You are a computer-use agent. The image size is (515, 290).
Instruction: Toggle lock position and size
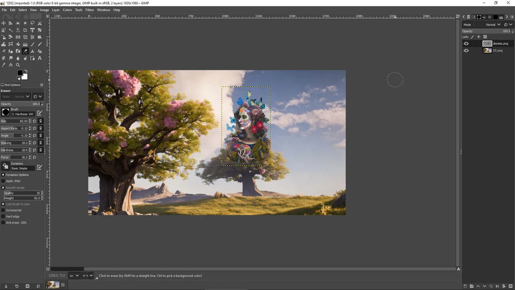[x=478, y=37]
